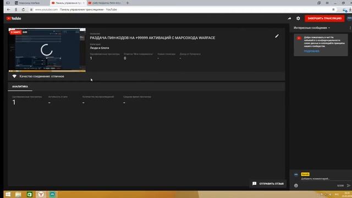The height and width of the screenshot is (198, 352).
Task: Click the browser tab manager icon at top right
Action: (319, 3)
